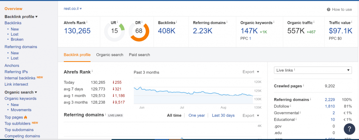Click the 2,229 referring domains count
Viewport: 359px width, 140px height.
pos(330,99)
